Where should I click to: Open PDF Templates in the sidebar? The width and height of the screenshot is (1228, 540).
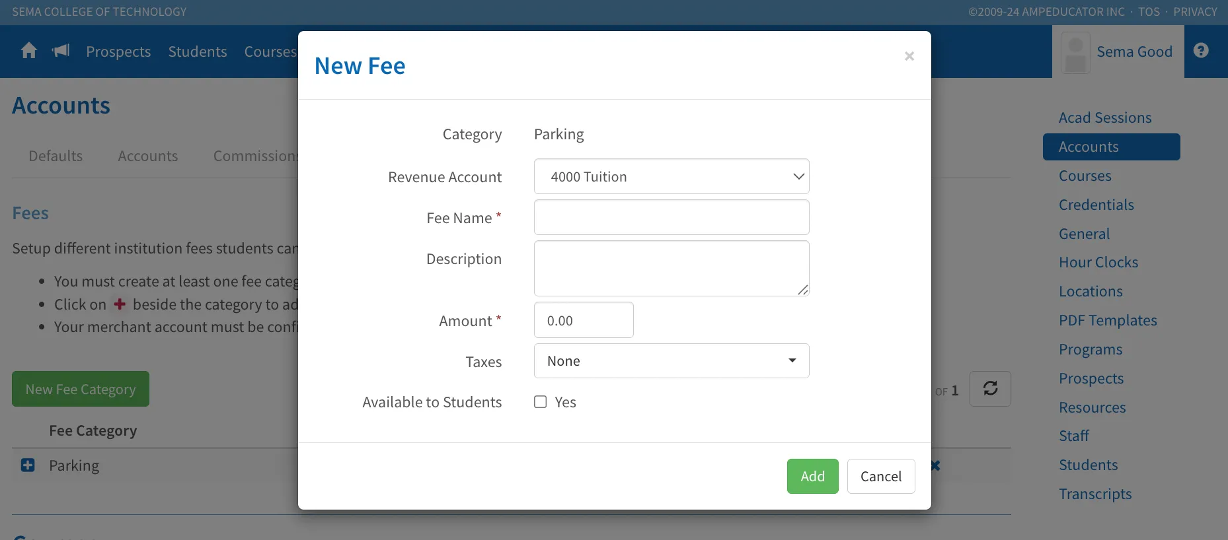point(1108,320)
